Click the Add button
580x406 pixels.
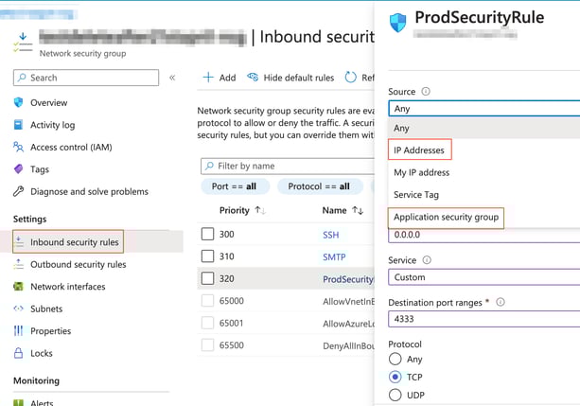click(220, 78)
